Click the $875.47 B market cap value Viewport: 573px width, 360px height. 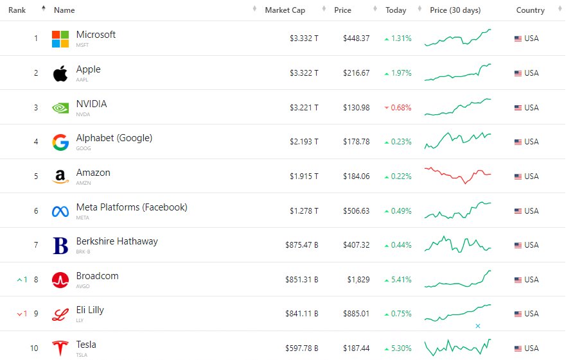[302, 245]
